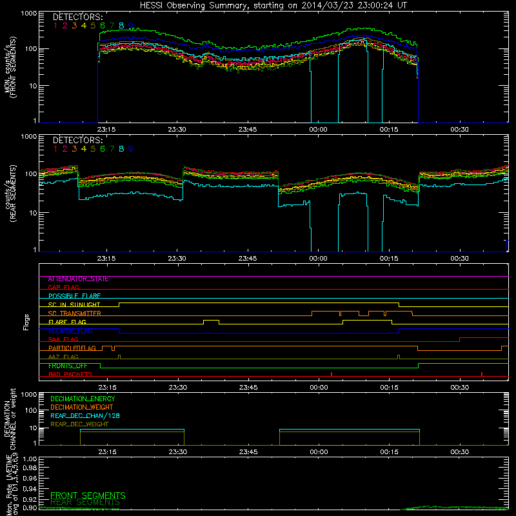The image size is (516, 516).
Task: Click the SC_TRANSMITTER flag label
Action: click(x=75, y=313)
